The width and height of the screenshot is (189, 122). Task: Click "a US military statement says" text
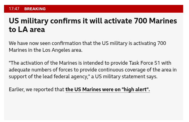pos(124,76)
